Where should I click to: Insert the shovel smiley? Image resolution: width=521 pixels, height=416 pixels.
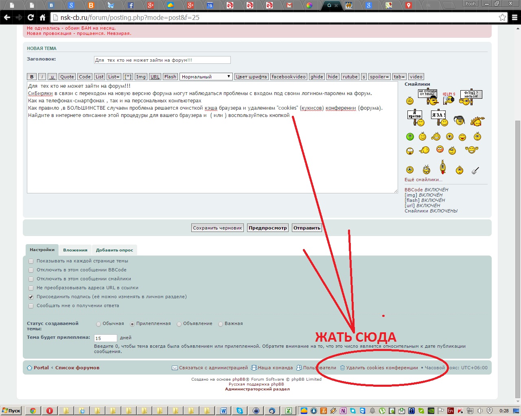pyautogui.click(x=475, y=170)
